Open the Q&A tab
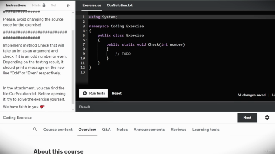The height and width of the screenshot is (154, 275). click(x=106, y=130)
